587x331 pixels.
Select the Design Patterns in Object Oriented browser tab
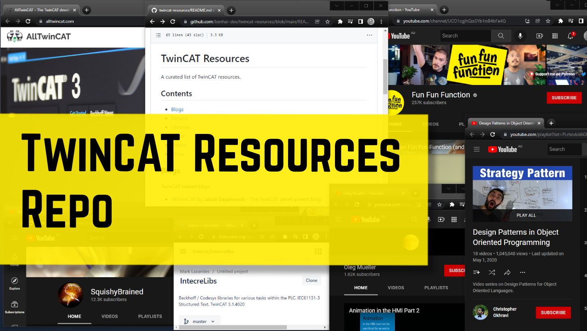tap(506, 123)
